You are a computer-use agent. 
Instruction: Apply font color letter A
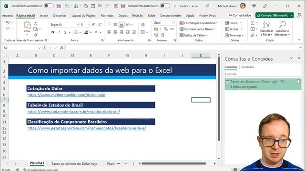[x=96, y=32]
